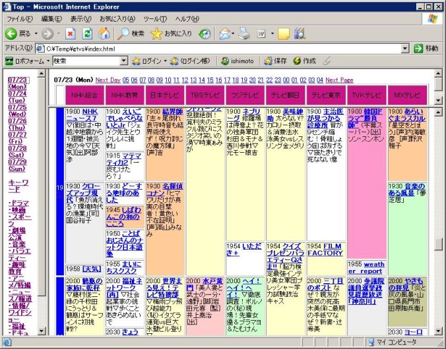Click the テレビ東京 channel header
This screenshot has width=446, height=349.
(x=326, y=95)
